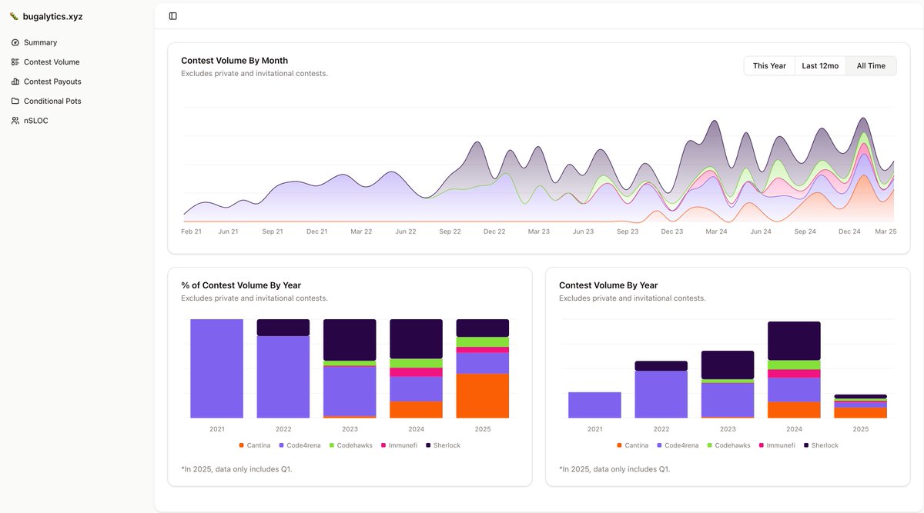Click the nSLOC users icon
The height and width of the screenshot is (513, 924).
(x=15, y=121)
